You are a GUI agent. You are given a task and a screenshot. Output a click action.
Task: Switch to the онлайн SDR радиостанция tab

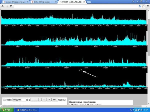pyautogui.click(x=15, y=2)
